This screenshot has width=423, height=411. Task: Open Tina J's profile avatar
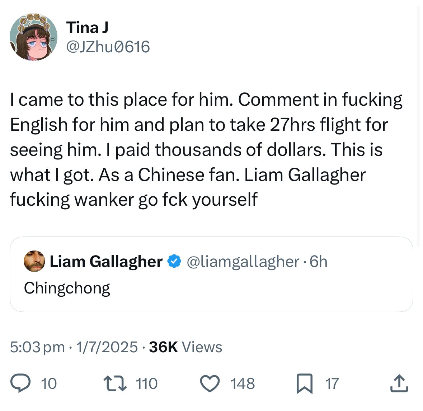34,37
